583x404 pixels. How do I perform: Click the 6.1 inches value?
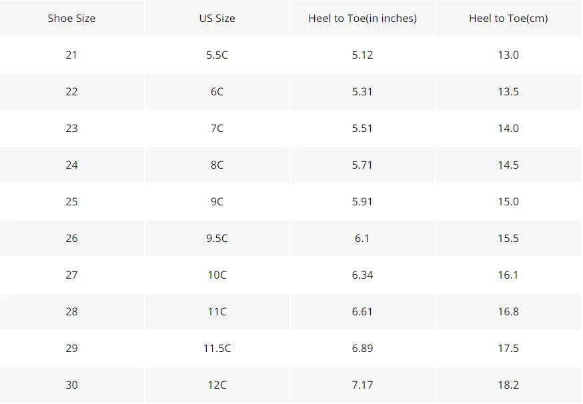point(362,238)
